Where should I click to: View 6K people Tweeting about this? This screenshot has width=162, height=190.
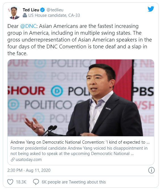click(74, 182)
